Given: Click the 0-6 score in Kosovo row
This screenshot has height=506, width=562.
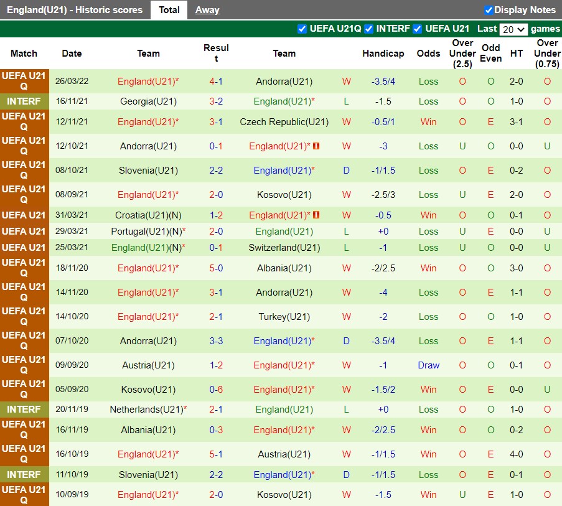Looking at the screenshot, I should coord(216,390).
